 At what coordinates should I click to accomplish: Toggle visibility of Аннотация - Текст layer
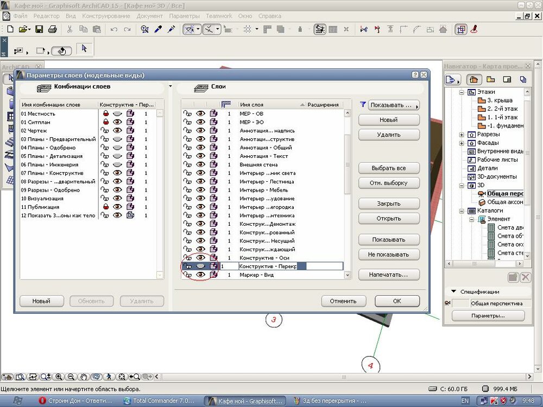pos(200,156)
